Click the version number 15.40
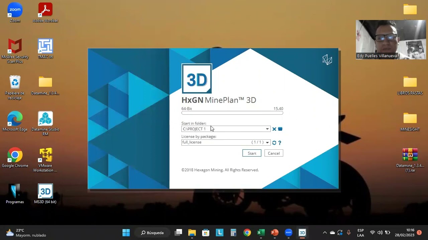428x240 pixels. click(278, 109)
